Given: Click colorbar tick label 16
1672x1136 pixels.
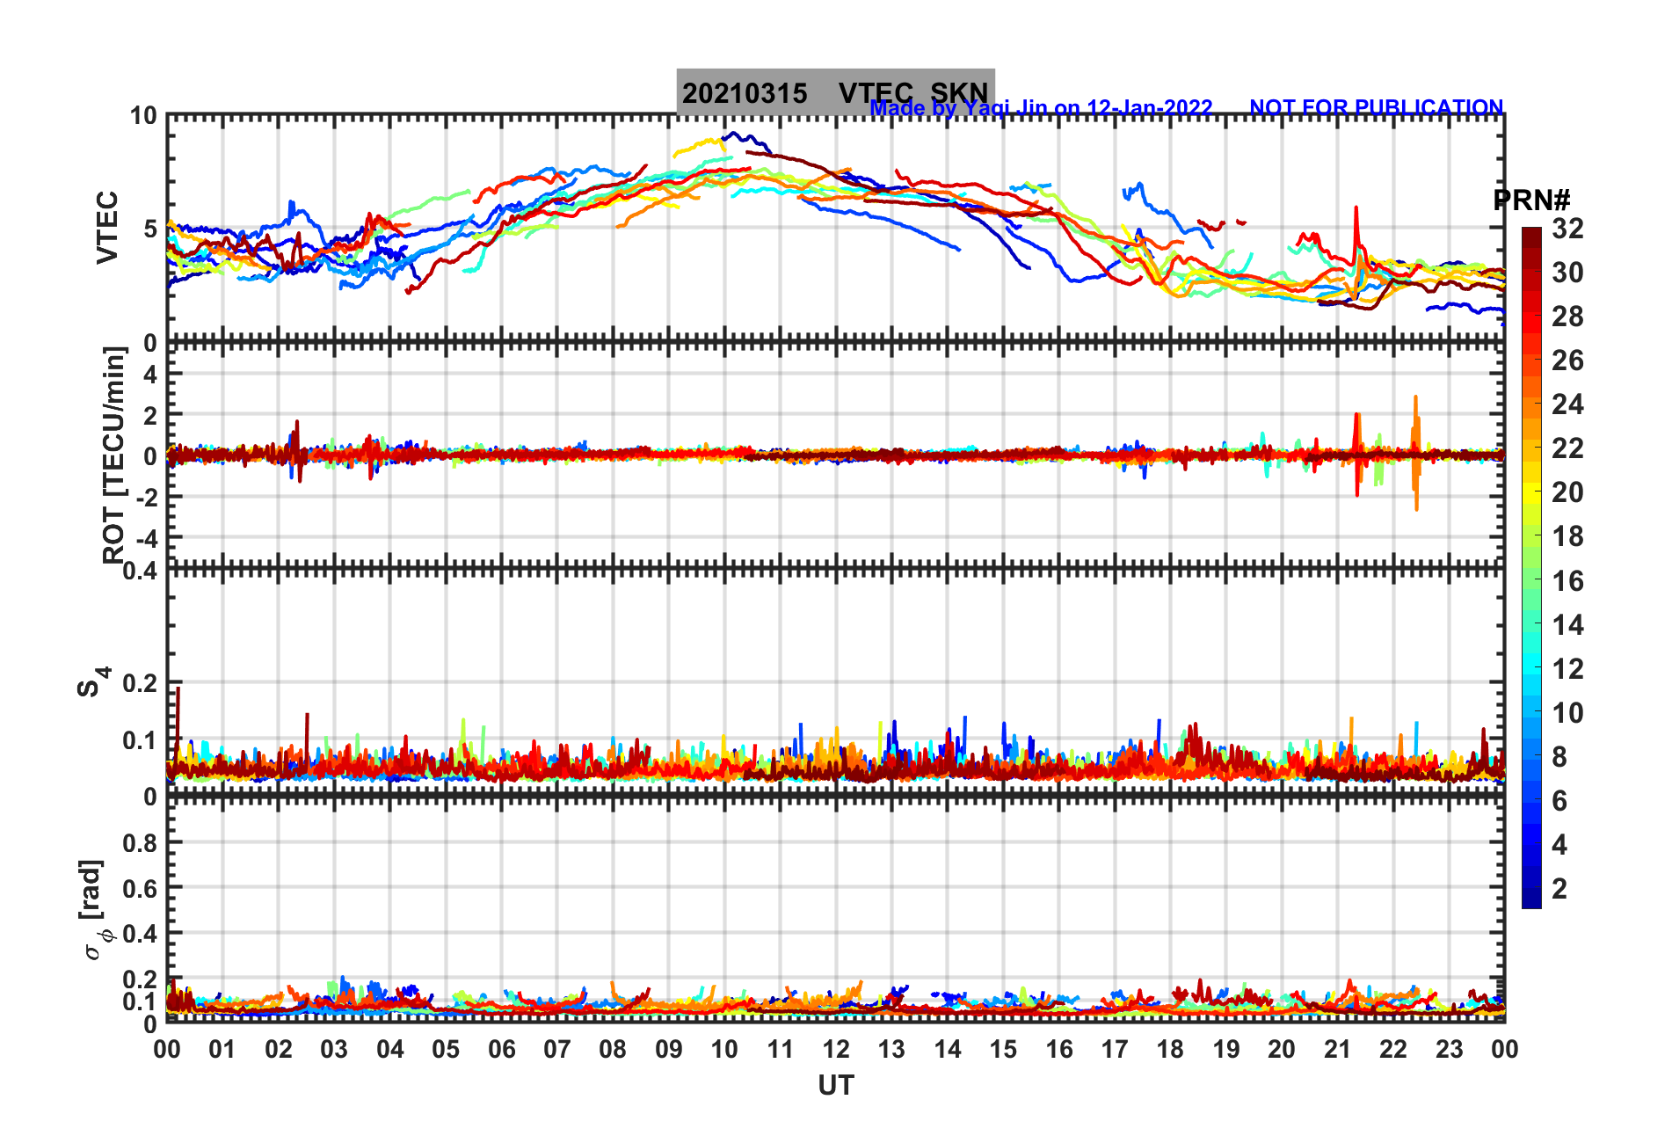Looking at the screenshot, I should tap(1567, 581).
